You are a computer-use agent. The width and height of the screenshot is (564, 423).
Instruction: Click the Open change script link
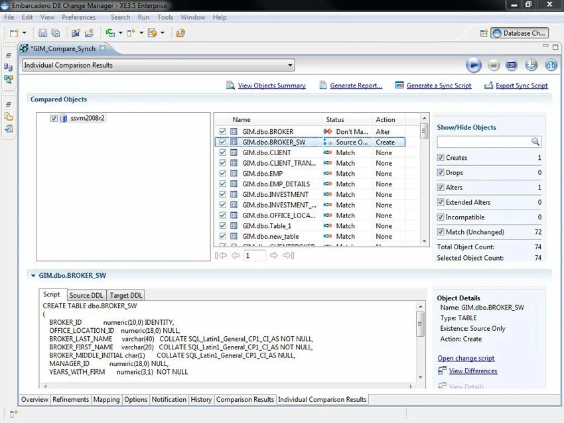[466, 358]
